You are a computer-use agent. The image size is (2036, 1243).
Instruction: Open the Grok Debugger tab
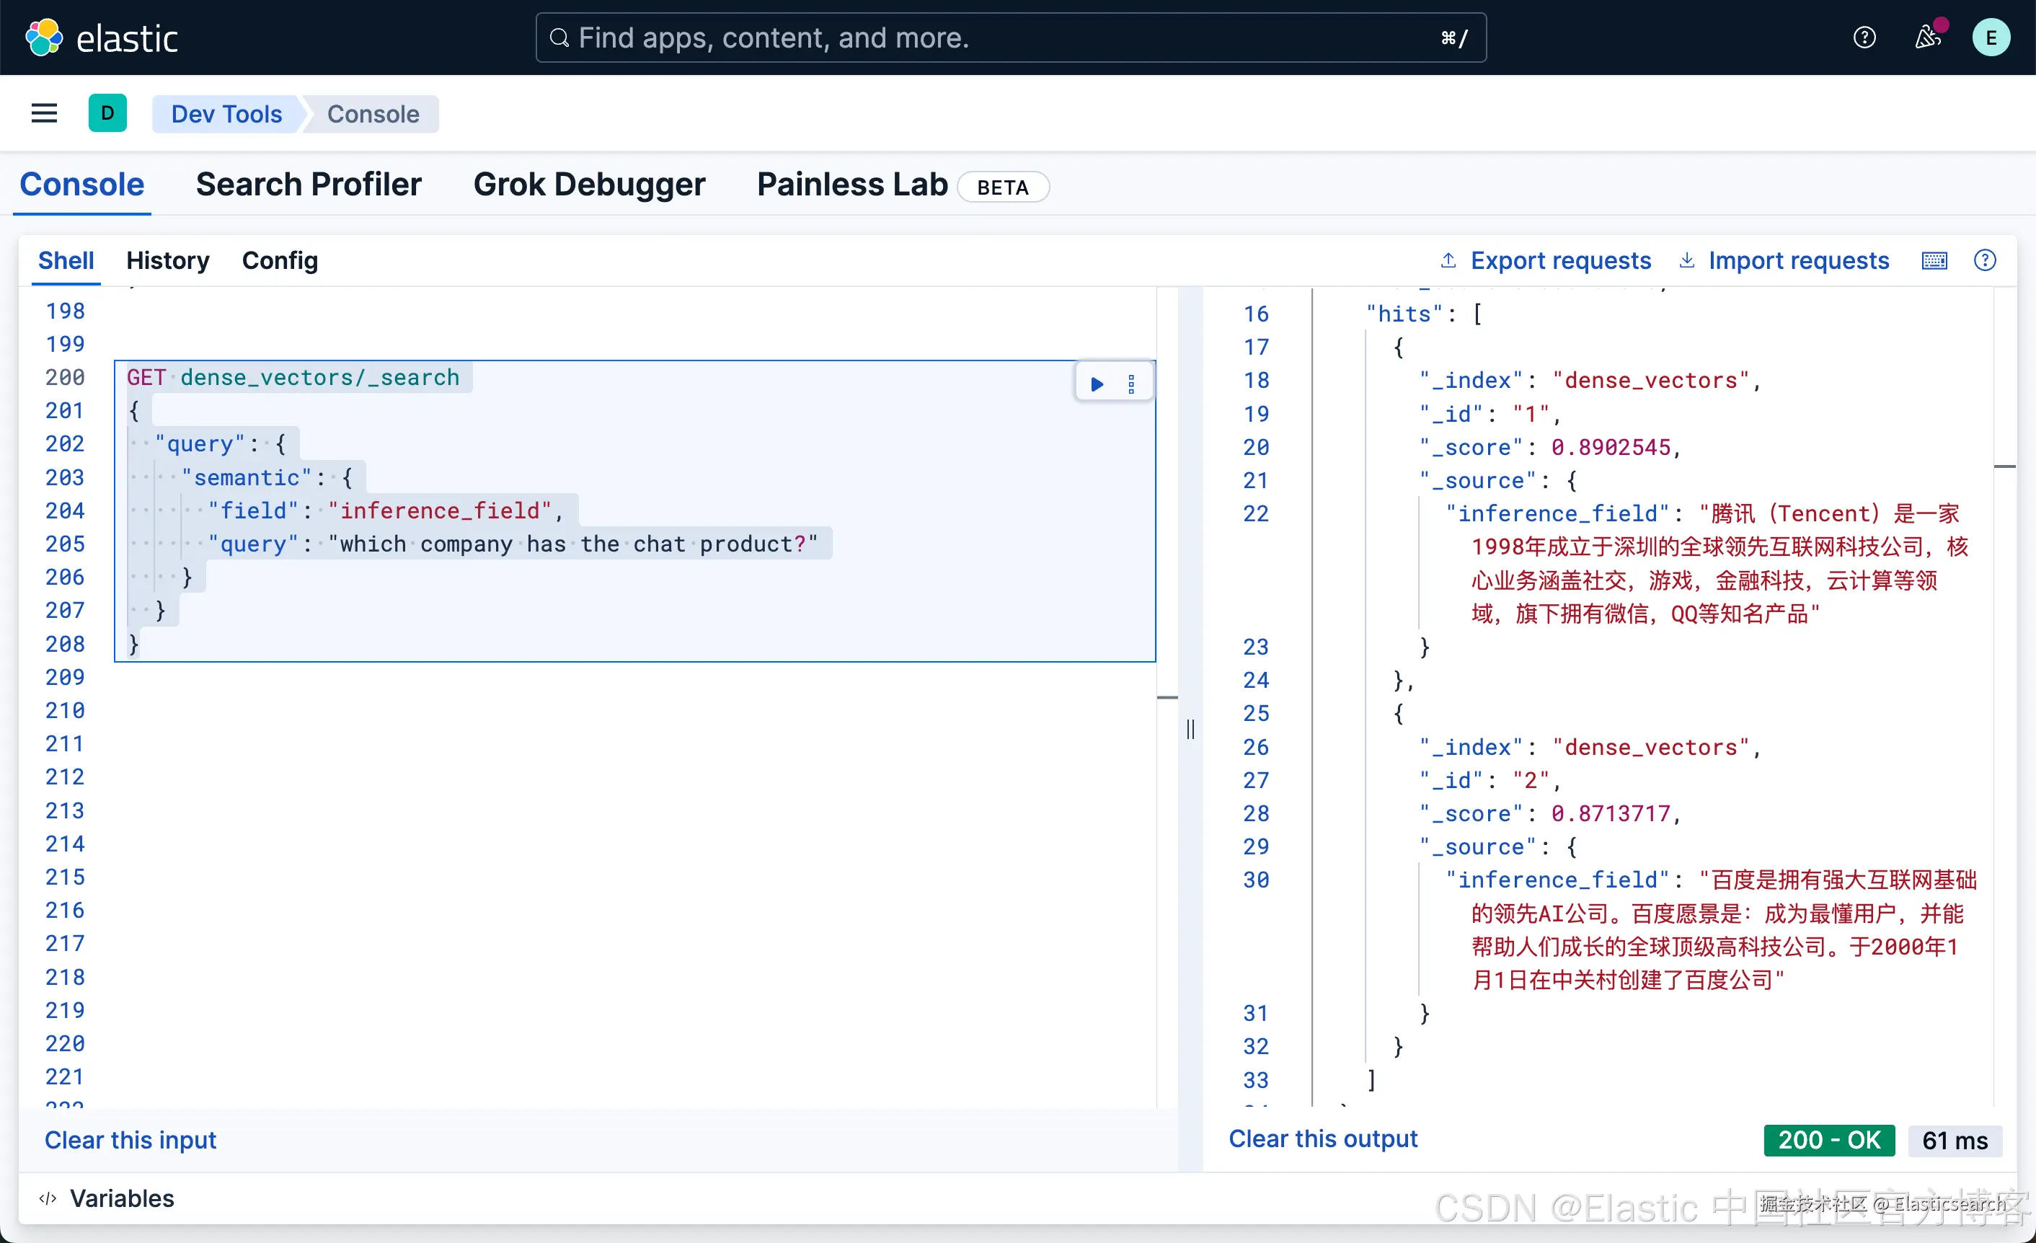[589, 185]
